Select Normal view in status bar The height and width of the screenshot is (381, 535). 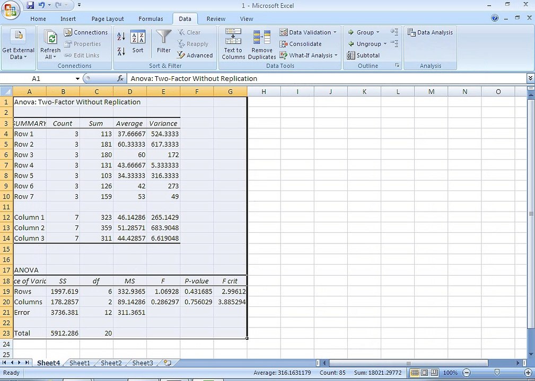[416, 373]
